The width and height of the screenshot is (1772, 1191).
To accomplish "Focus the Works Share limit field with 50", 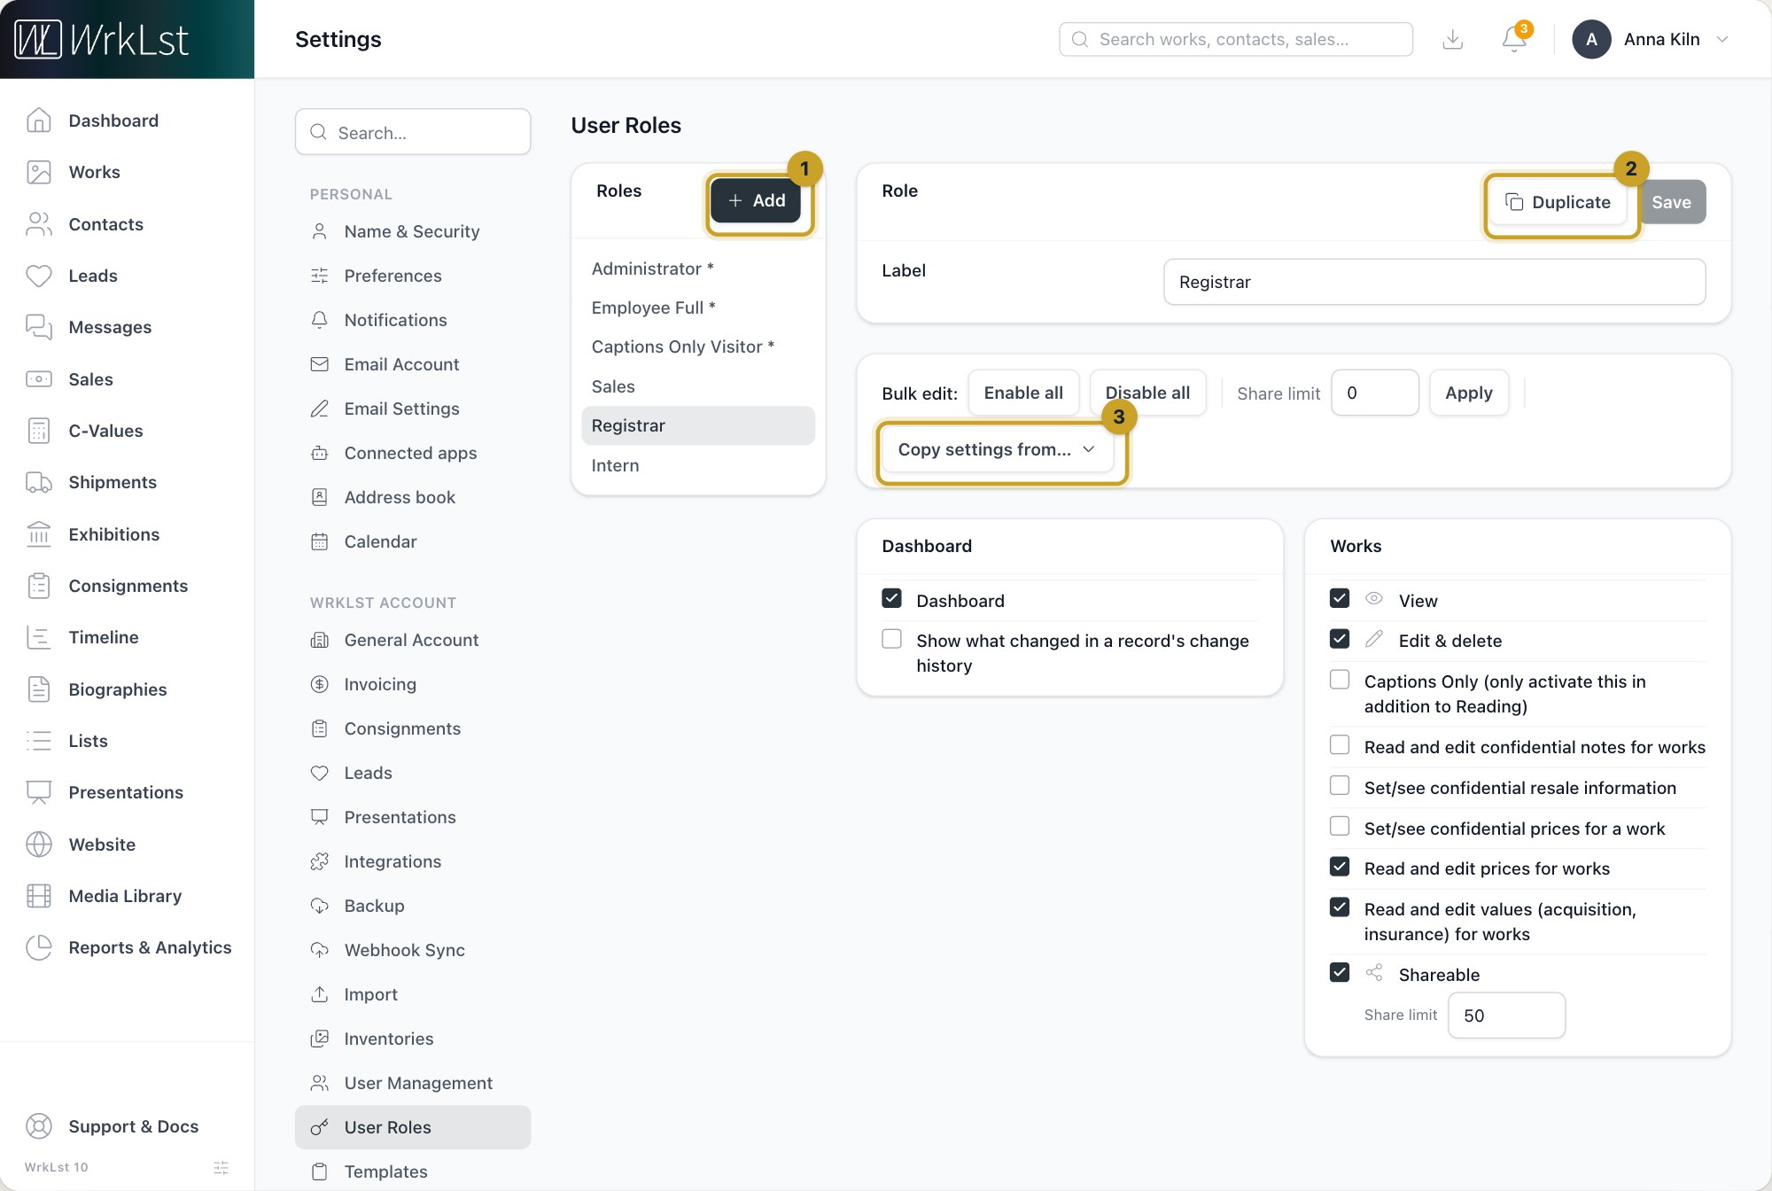I will coord(1506,1016).
